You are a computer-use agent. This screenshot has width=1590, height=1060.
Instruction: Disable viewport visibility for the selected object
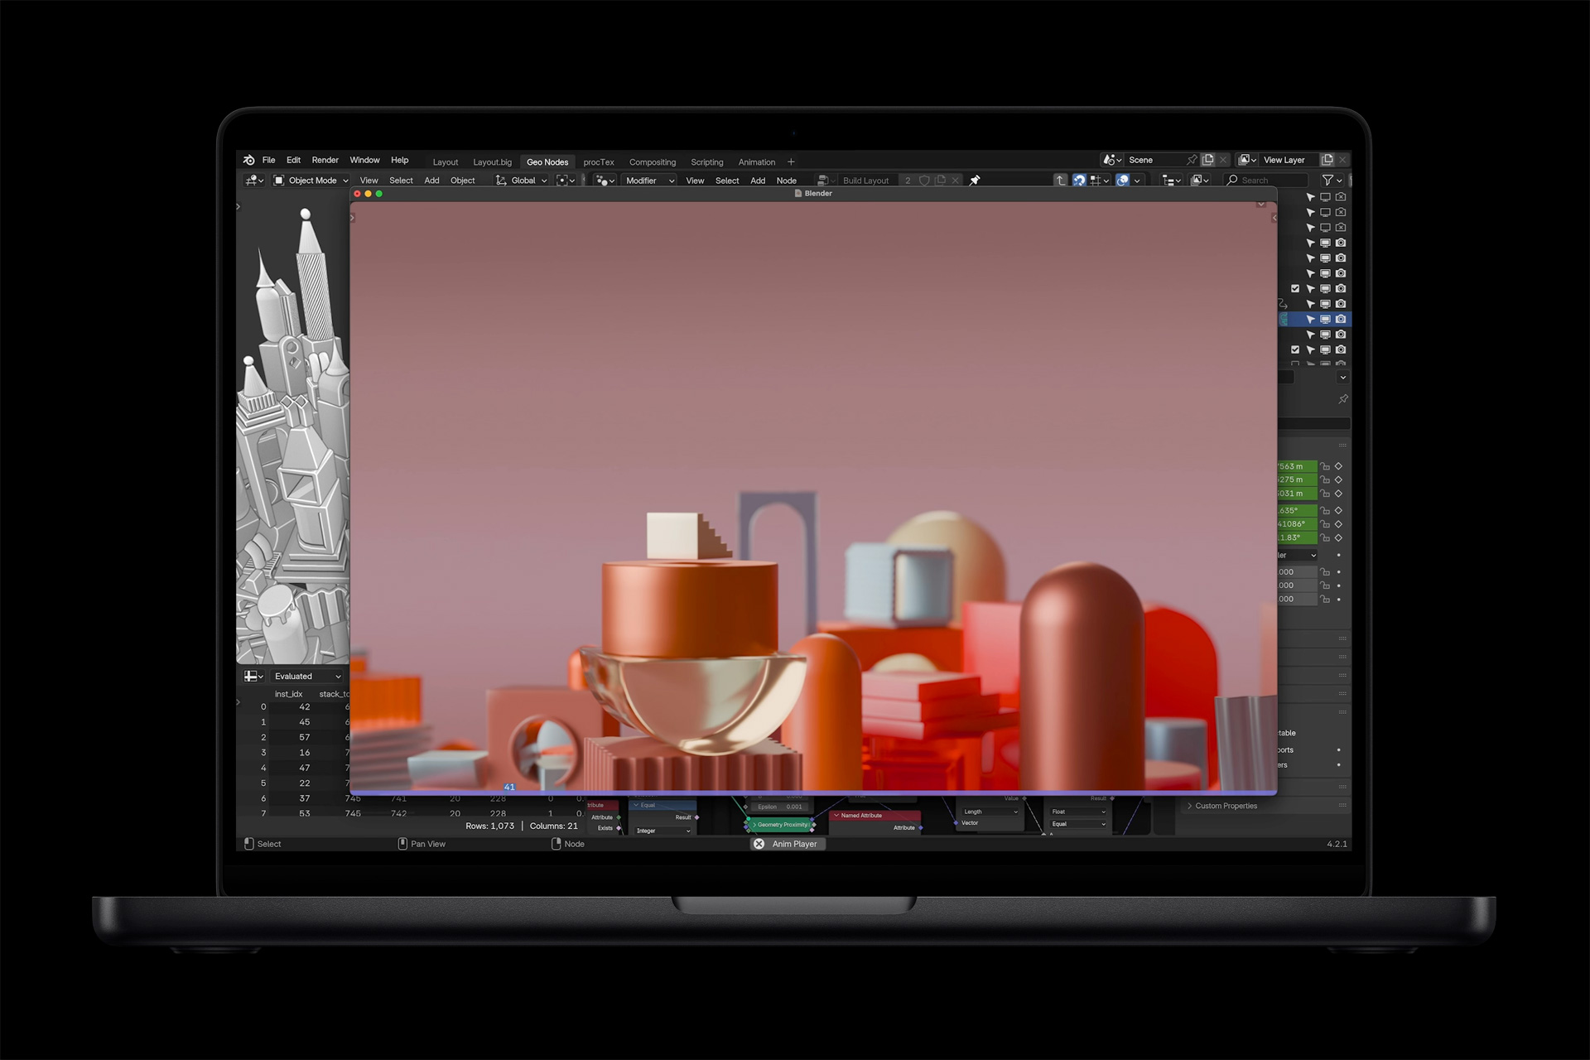(1326, 319)
